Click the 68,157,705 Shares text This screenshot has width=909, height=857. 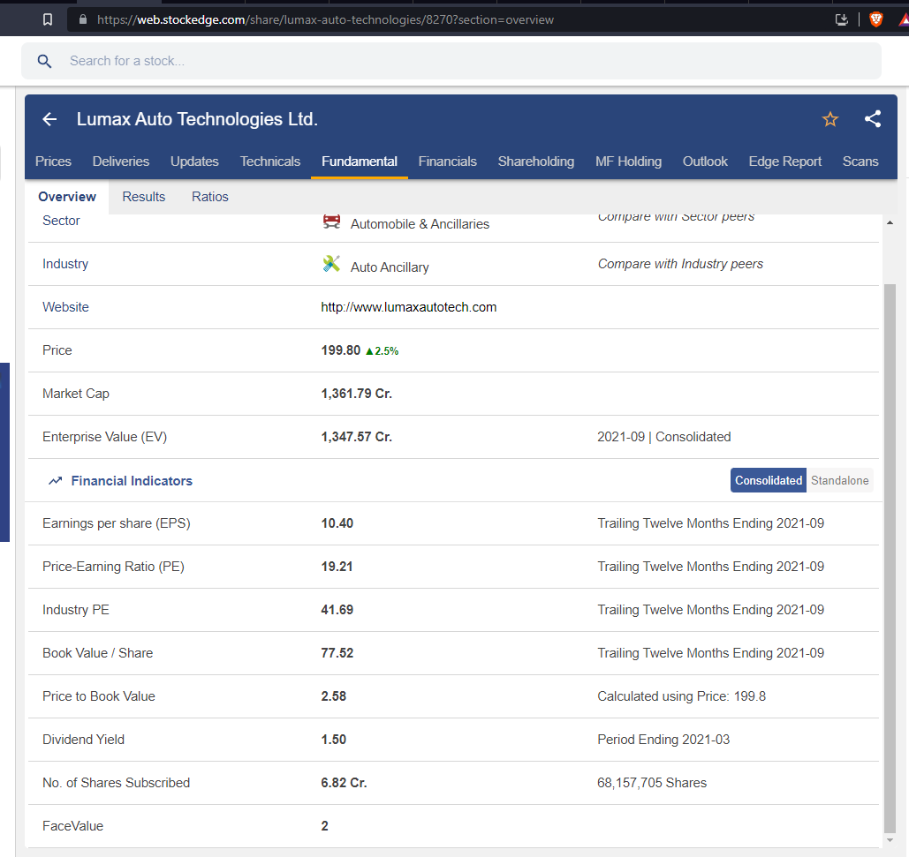pyautogui.click(x=652, y=783)
